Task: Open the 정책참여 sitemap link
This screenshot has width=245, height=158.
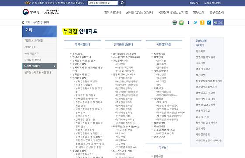Action: (x=158, y=57)
